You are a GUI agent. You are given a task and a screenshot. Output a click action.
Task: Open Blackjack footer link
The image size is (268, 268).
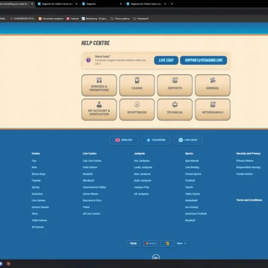point(88,180)
